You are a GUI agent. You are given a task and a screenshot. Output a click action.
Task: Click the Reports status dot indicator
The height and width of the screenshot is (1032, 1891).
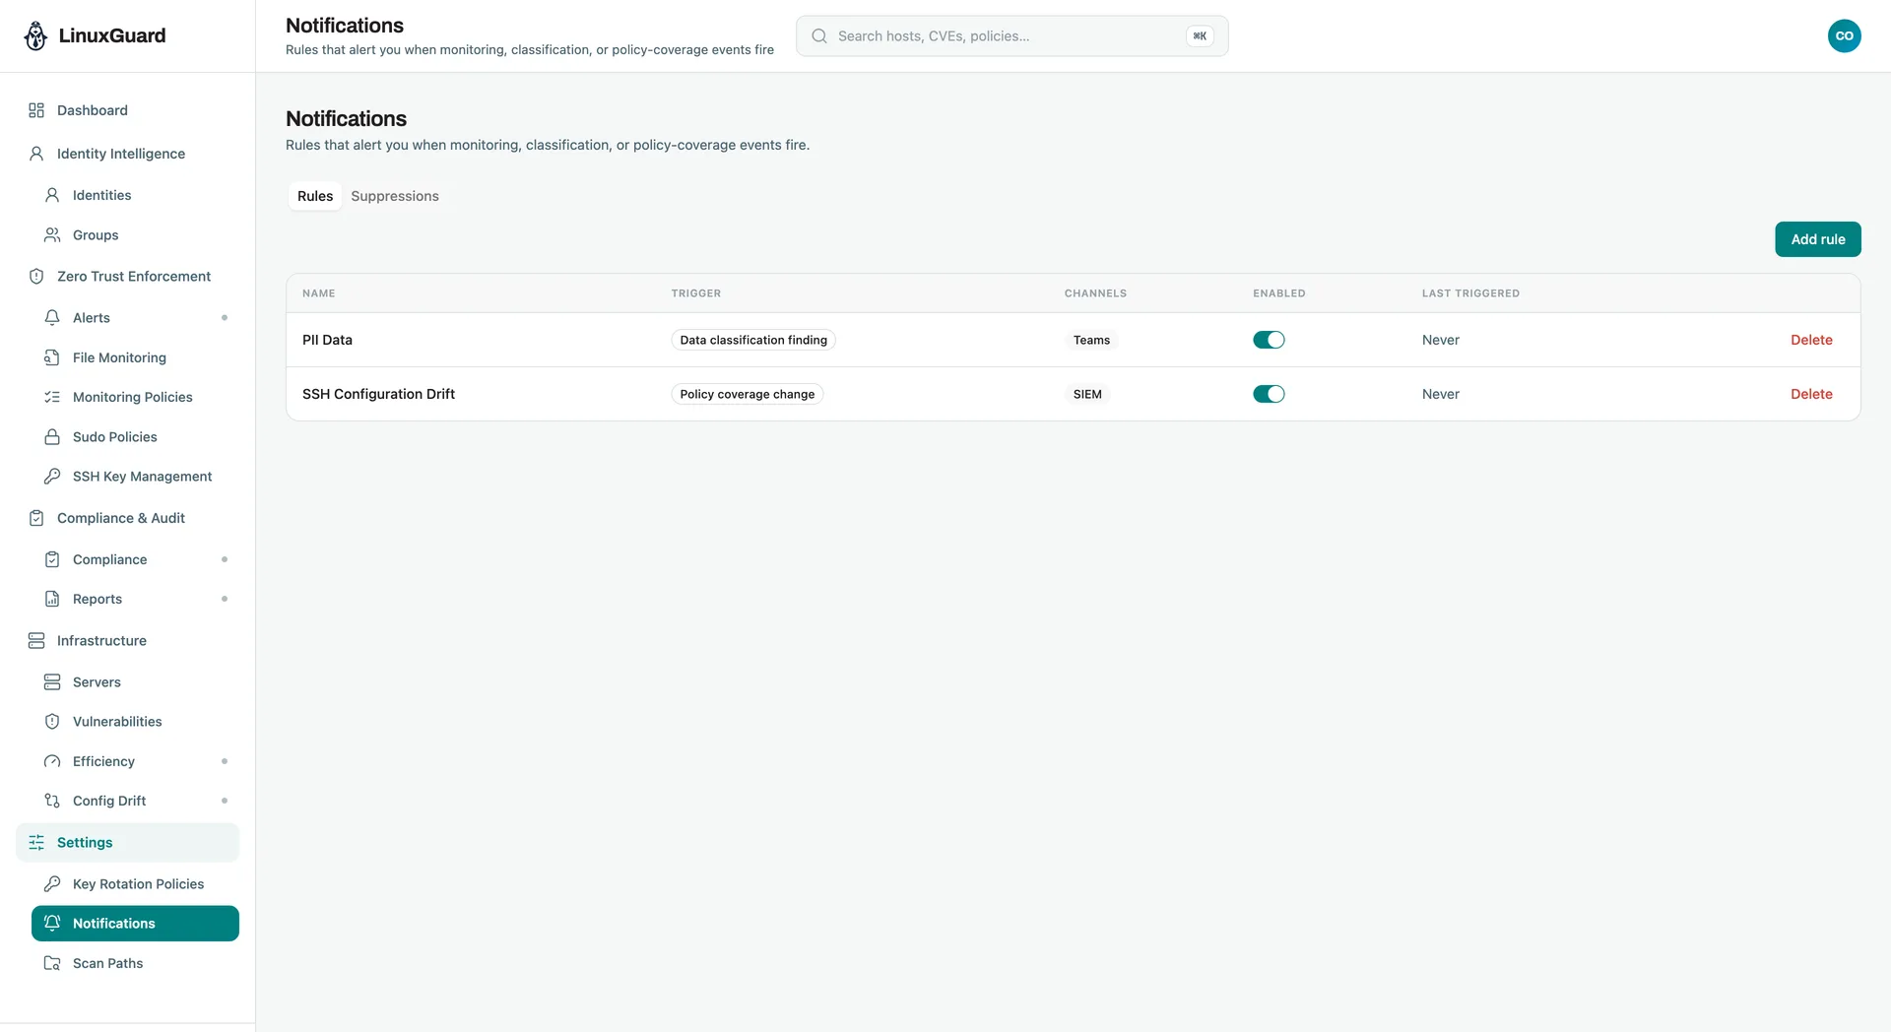[225, 599]
